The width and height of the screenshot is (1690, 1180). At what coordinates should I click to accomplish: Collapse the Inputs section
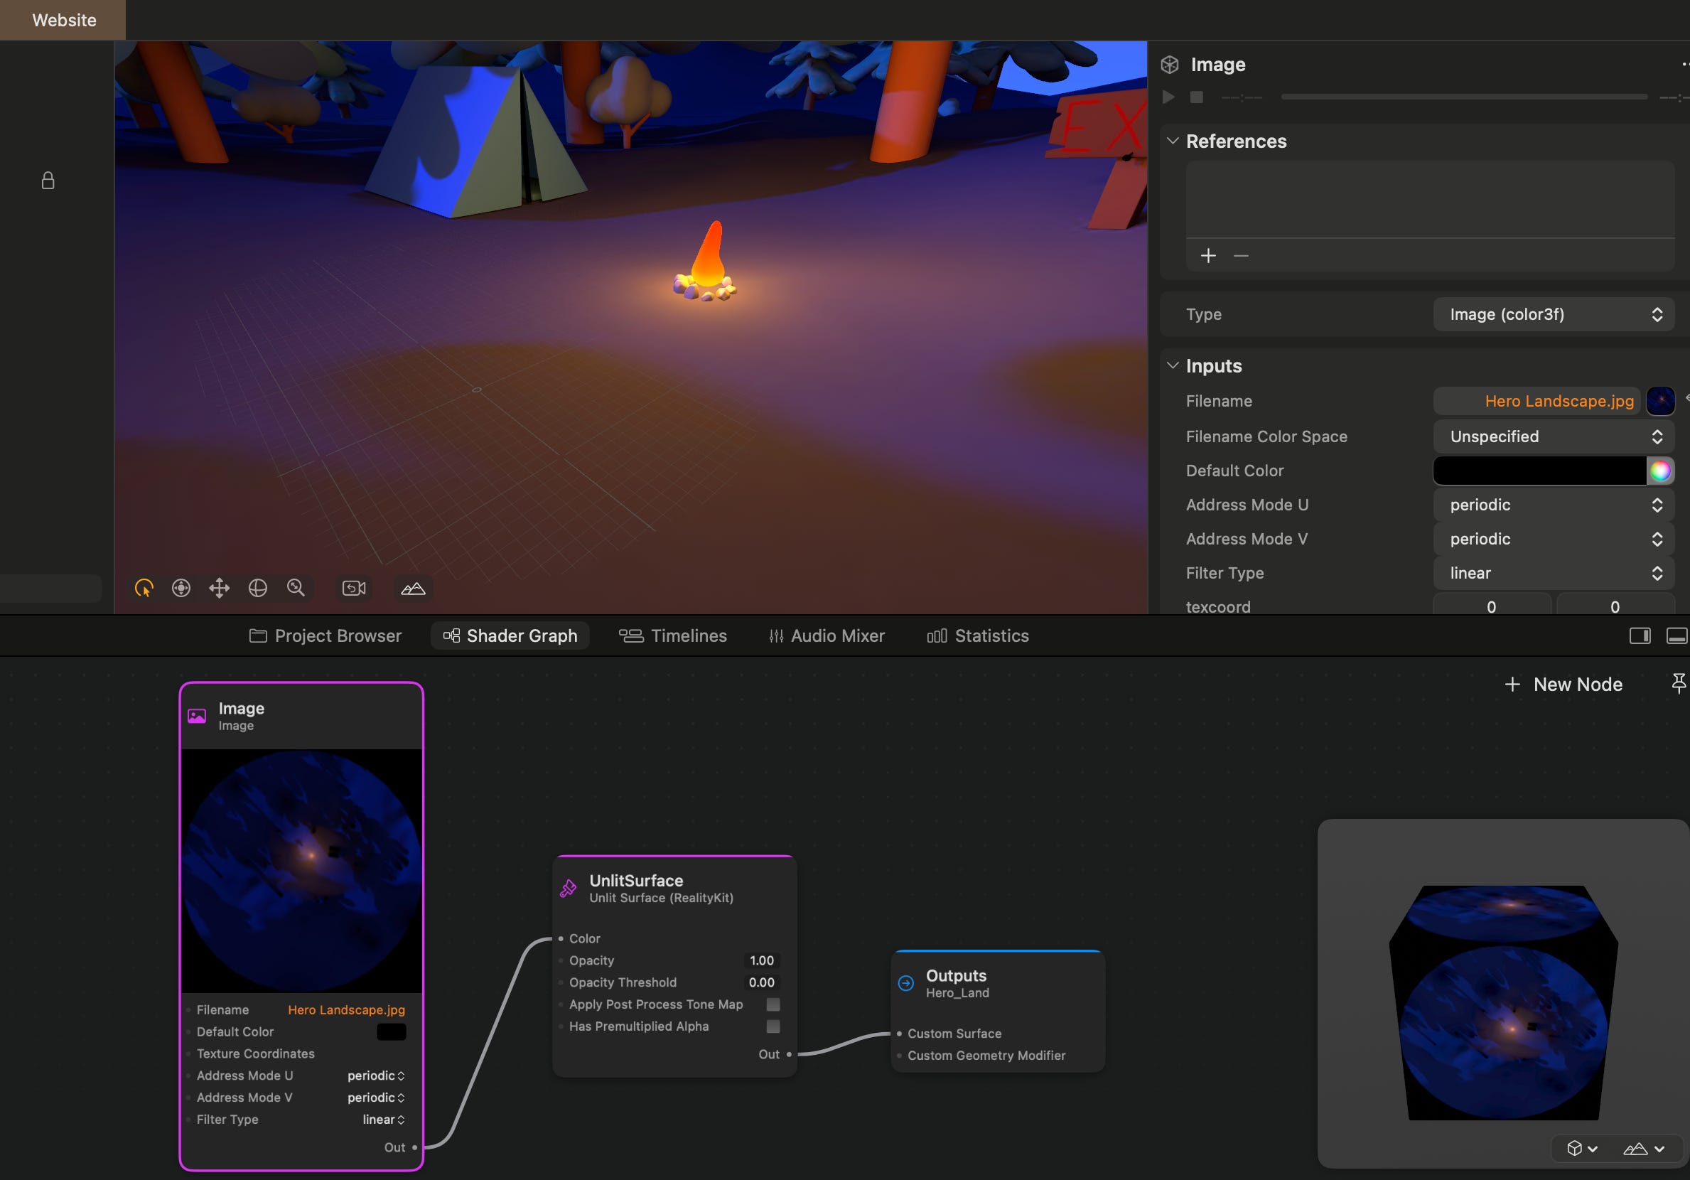pos(1173,365)
